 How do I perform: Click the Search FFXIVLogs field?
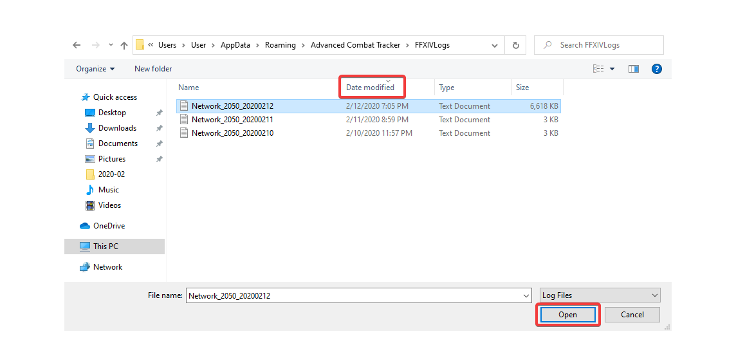click(x=599, y=45)
